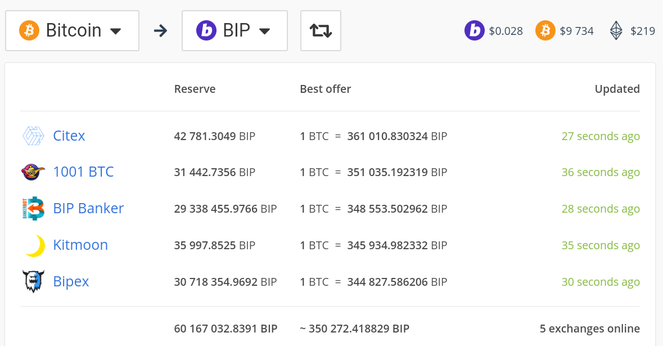Click the BIP Banker logo icon
663x346 pixels.
coord(33,209)
